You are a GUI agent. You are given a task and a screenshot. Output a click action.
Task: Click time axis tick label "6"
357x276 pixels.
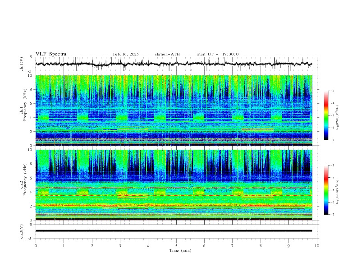tap(204, 246)
